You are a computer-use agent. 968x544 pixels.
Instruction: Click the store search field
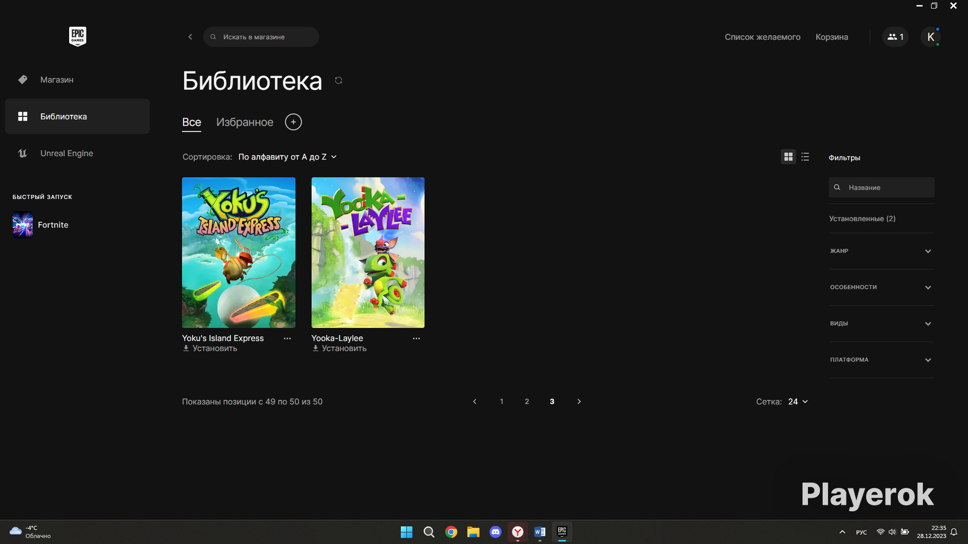click(x=261, y=37)
